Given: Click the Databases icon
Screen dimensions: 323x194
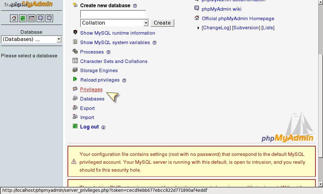Looking at the screenshot, I should click(75, 98).
